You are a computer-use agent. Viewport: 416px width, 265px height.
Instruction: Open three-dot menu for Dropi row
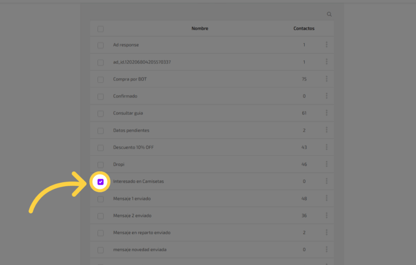coord(327,164)
